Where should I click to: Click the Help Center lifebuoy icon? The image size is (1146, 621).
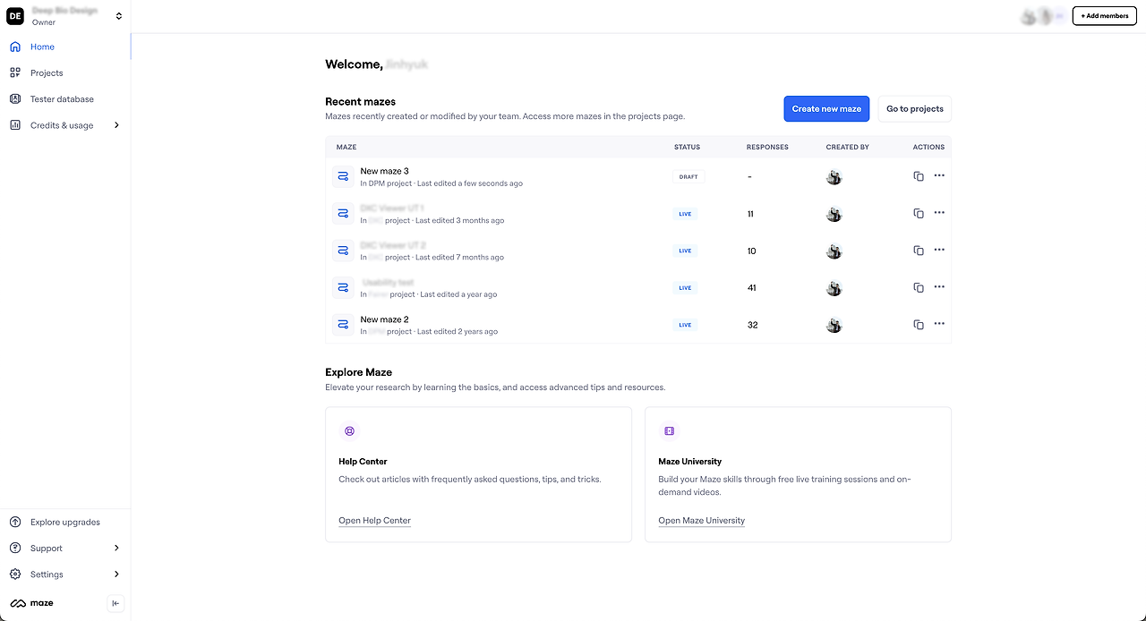pos(349,430)
